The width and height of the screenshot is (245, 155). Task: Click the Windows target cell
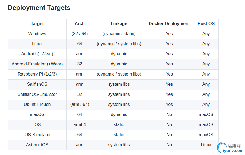click(37, 34)
